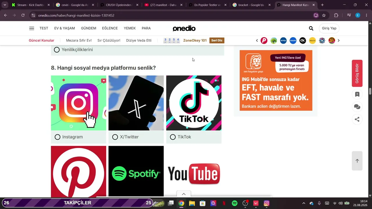Screen dimensions: 372x209
Task: Switch to the bracket Google search tab
Action: [x=251, y=5]
